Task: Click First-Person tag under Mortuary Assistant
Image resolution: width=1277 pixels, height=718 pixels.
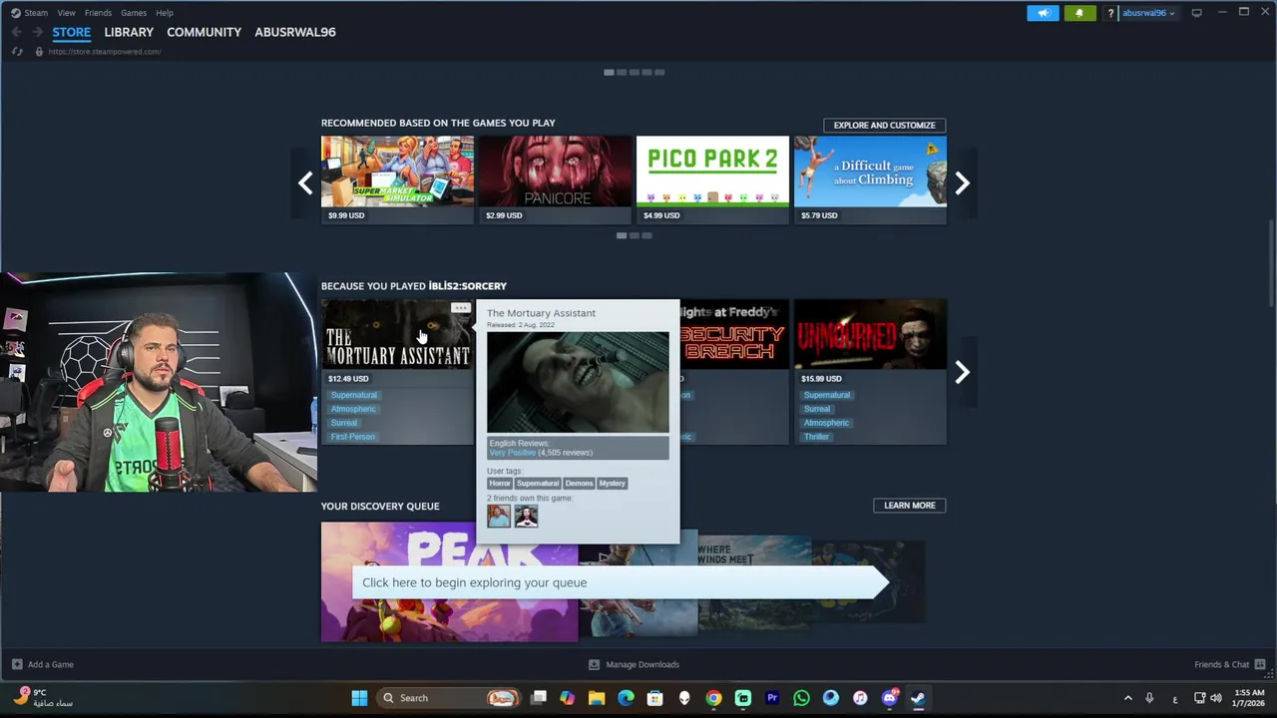Action: coord(353,437)
